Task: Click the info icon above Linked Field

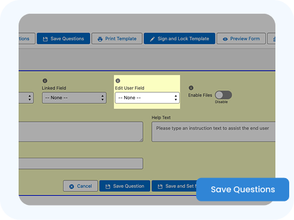Action: 45,81
